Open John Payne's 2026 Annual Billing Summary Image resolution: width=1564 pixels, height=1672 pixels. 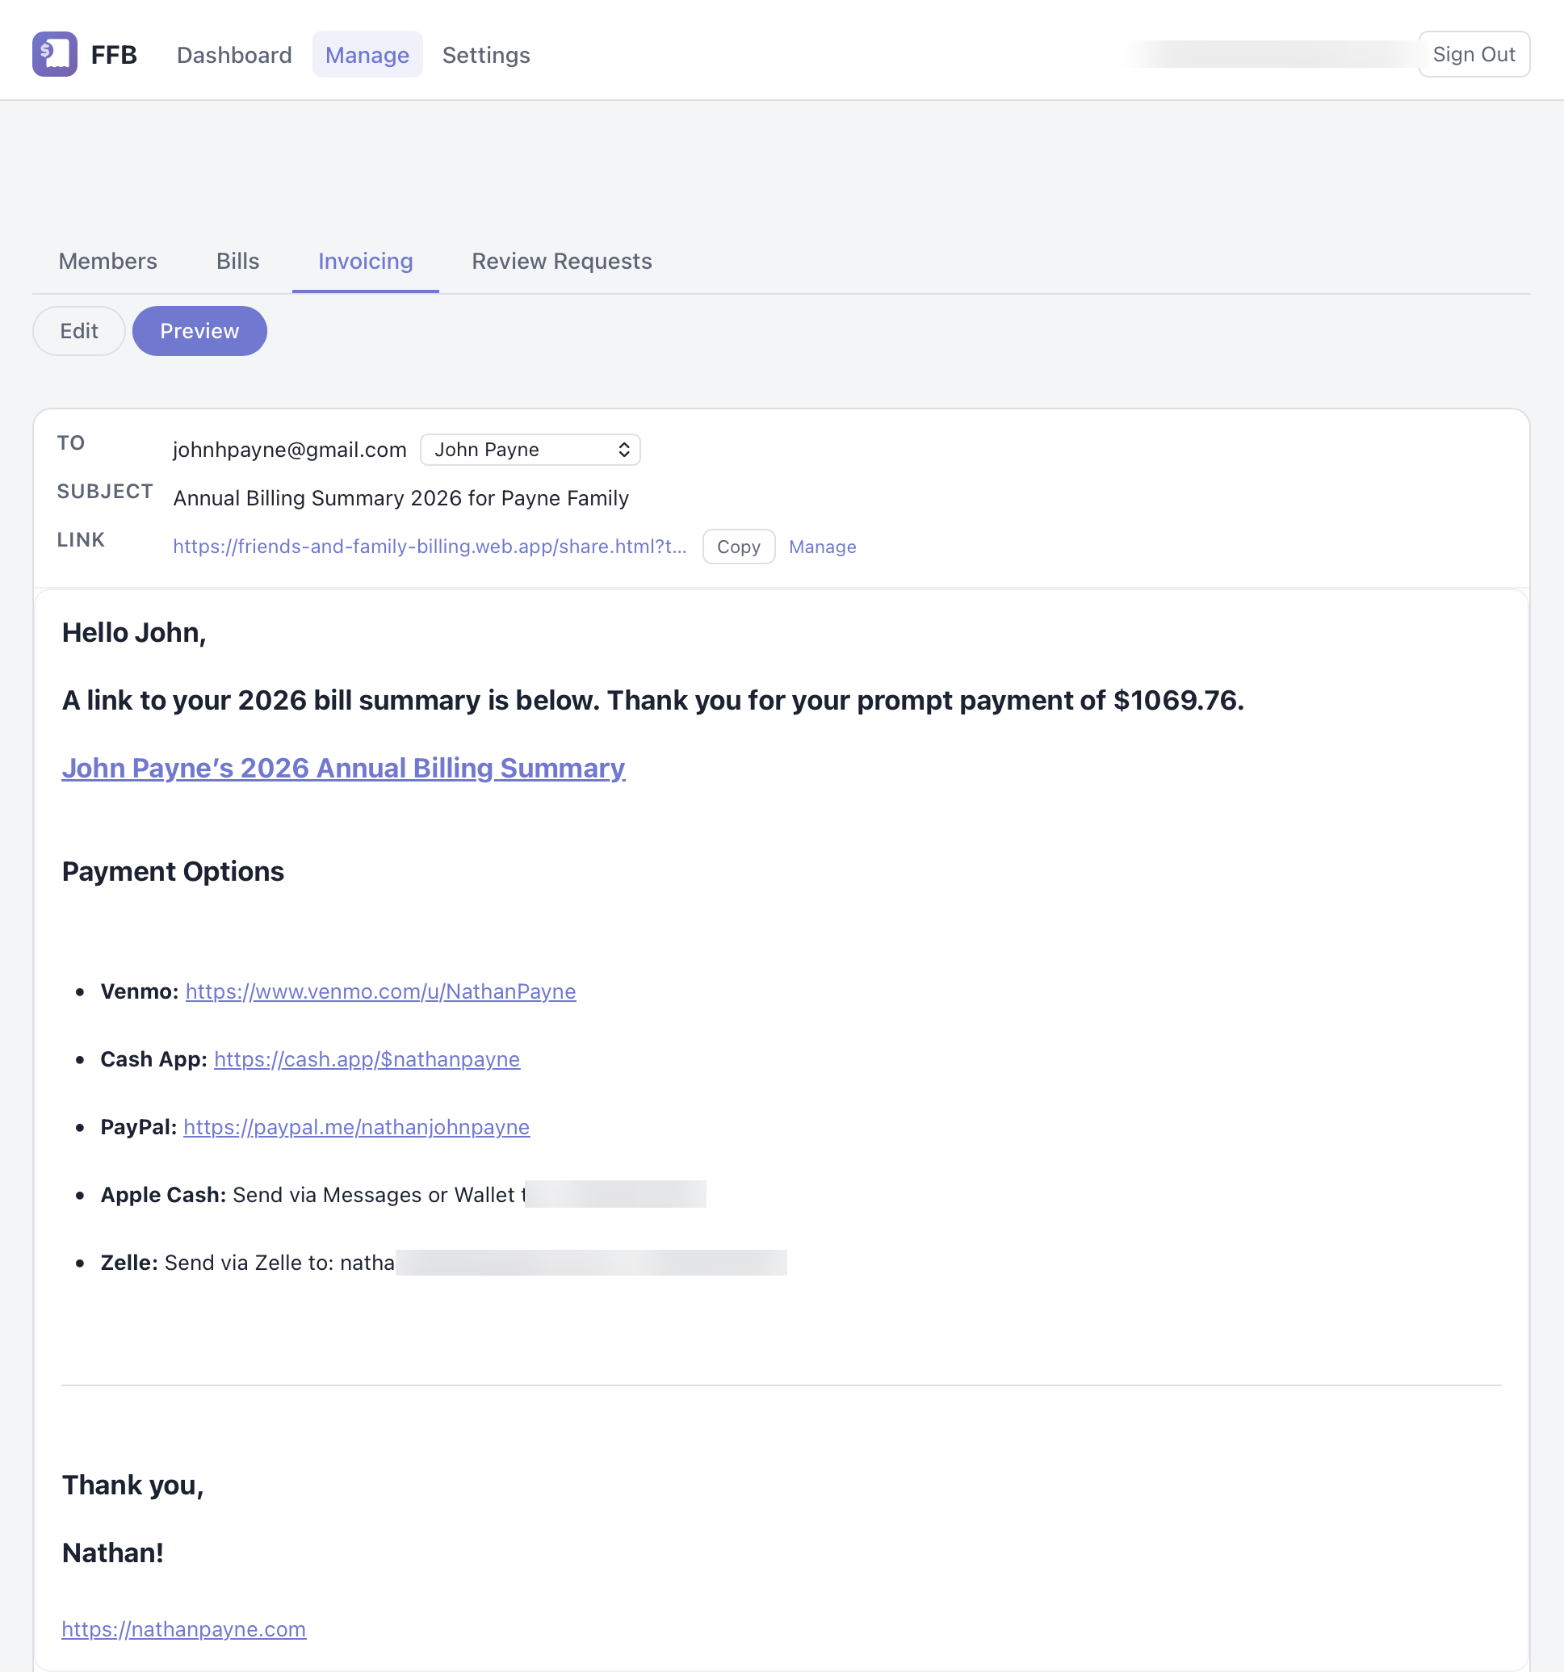[343, 768]
